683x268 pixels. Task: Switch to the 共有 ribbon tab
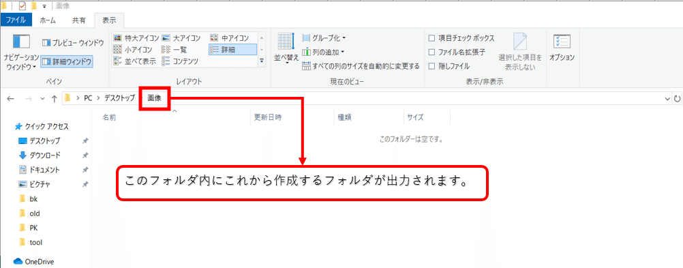79,20
